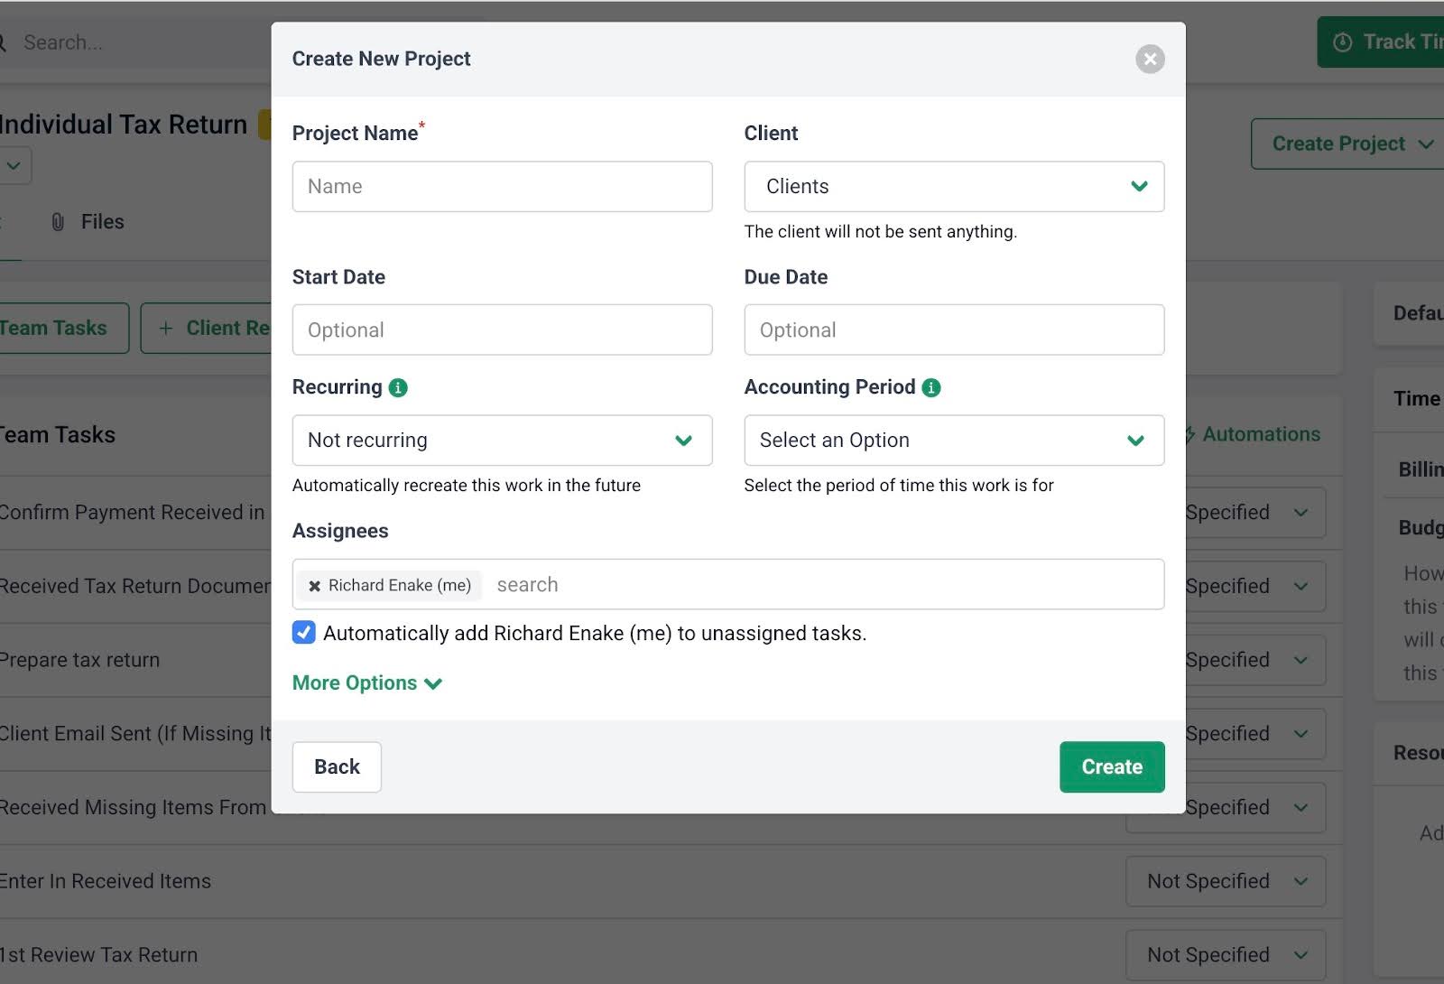Click the Recurring info icon
The width and height of the screenshot is (1444, 984).
coord(397,387)
